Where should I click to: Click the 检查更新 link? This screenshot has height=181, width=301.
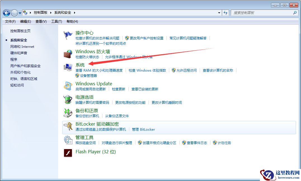coord(119,89)
